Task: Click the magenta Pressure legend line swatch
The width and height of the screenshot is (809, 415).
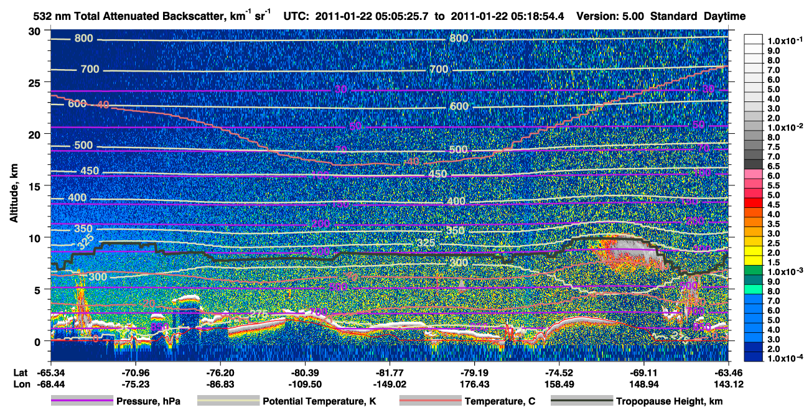Action: 82,401
